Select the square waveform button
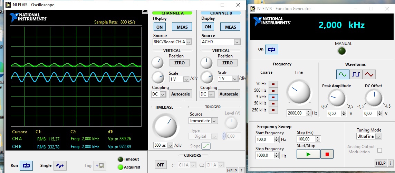 [x=356, y=74]
